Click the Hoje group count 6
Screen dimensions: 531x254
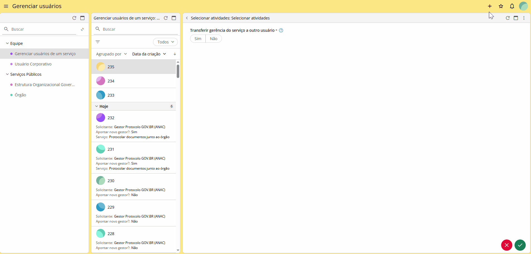(172, 106)
